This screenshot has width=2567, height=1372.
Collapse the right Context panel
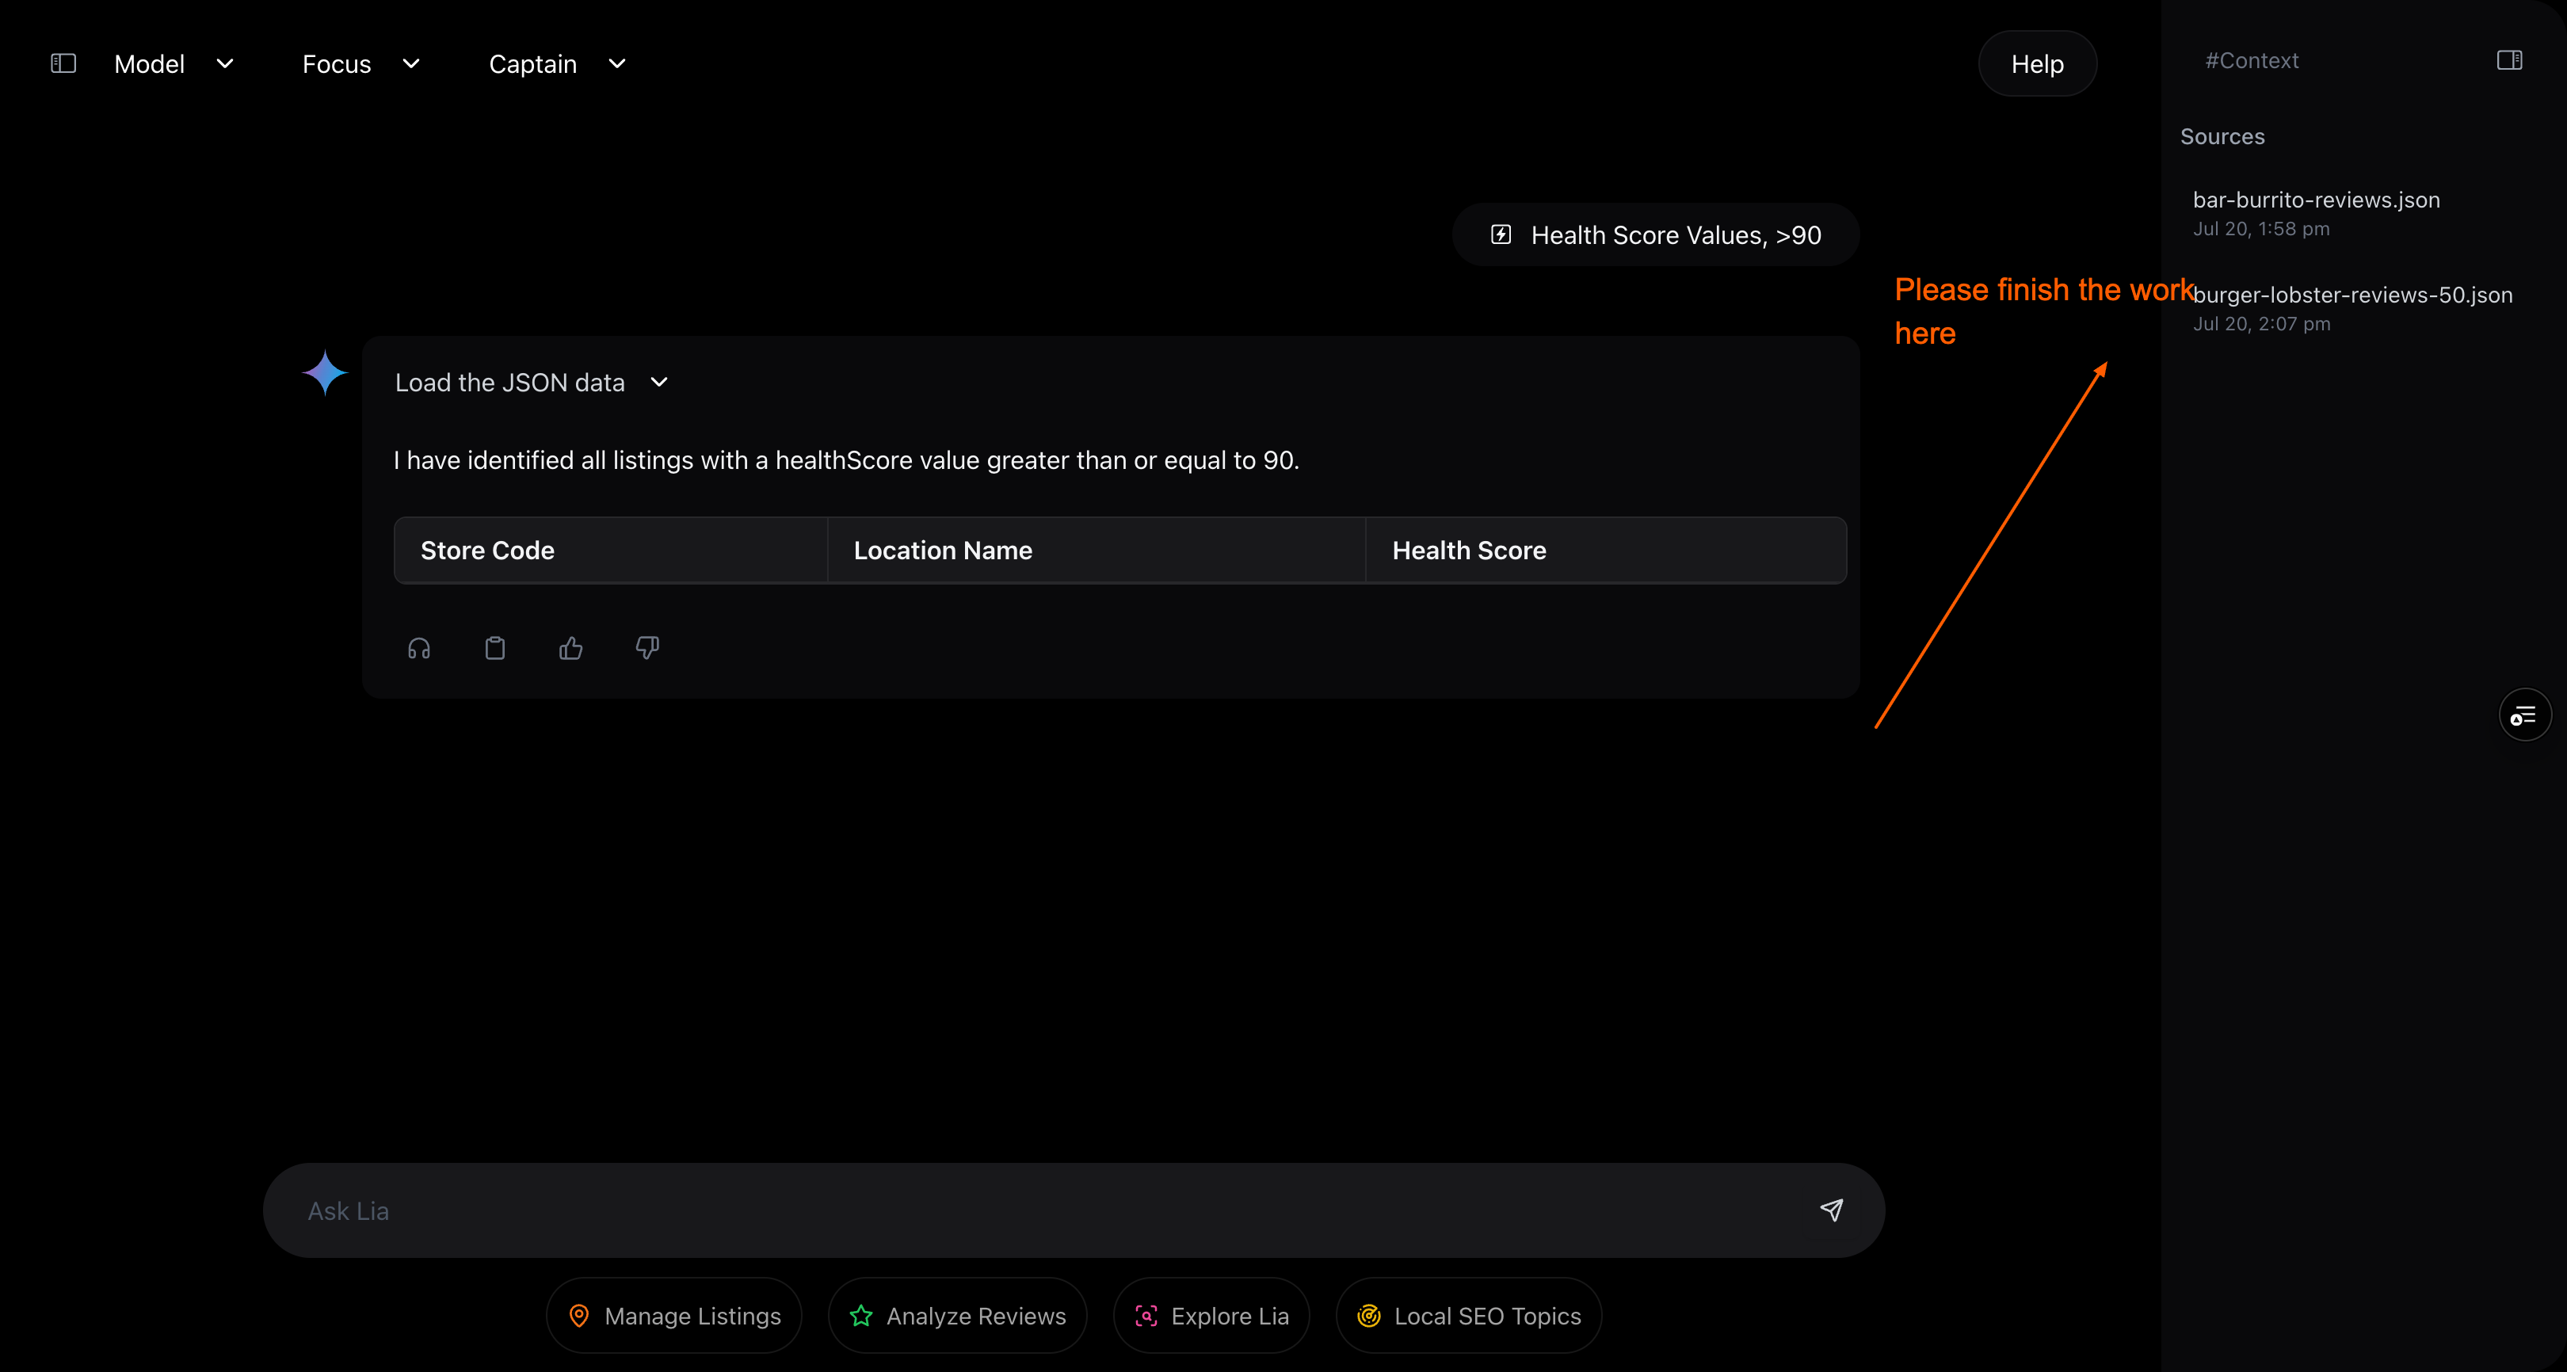(2509, 61)
